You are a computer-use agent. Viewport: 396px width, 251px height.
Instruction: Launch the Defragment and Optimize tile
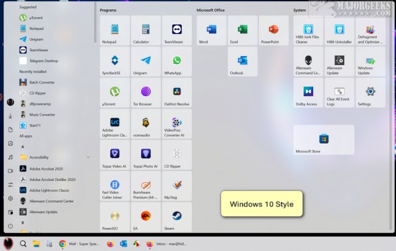[370, 30]
